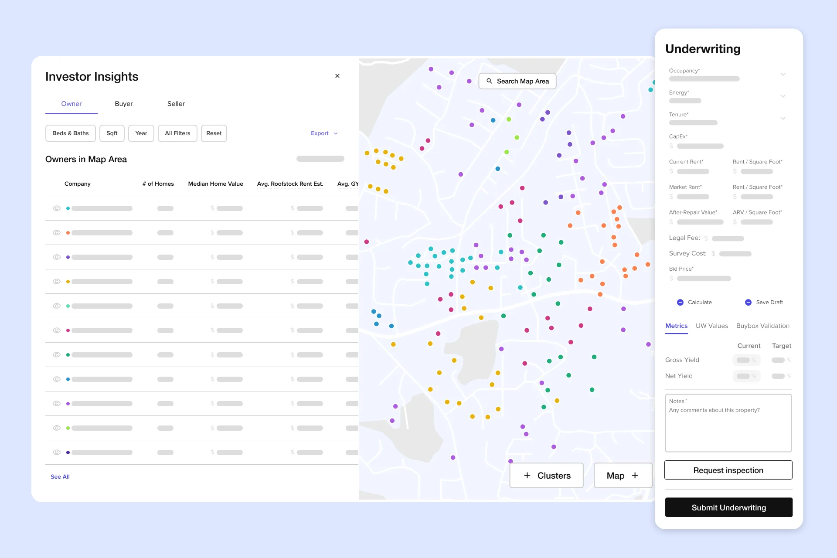Click the orange color dot on the second owner row
This screenshot has height=558, width=837.
pos(68,233)
